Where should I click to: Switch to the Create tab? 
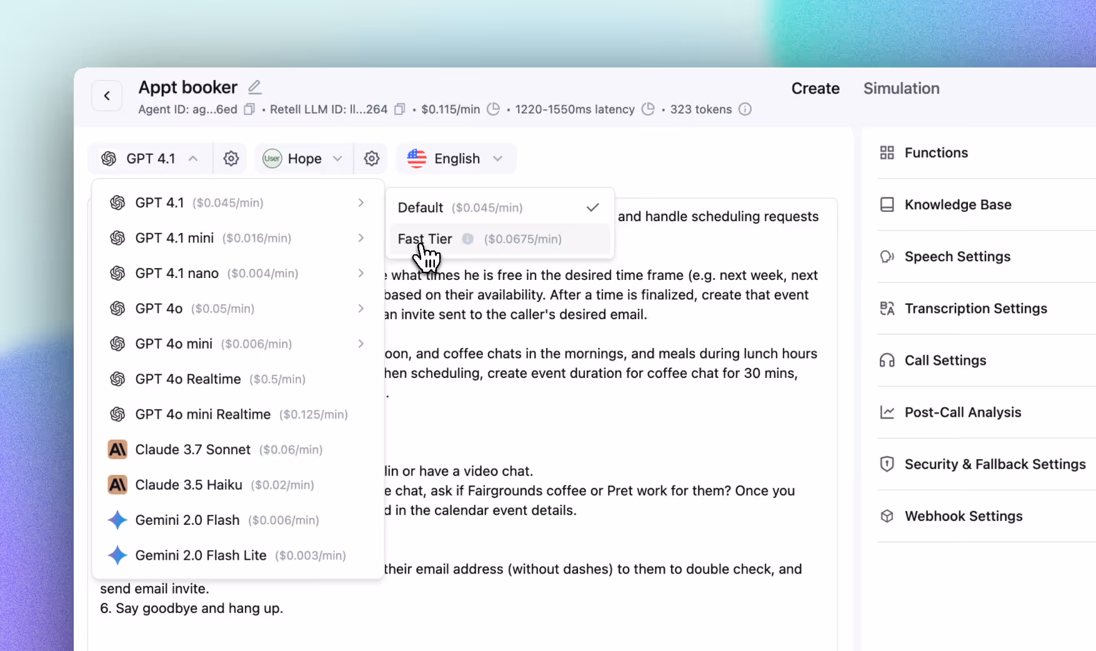pos(815,89)
